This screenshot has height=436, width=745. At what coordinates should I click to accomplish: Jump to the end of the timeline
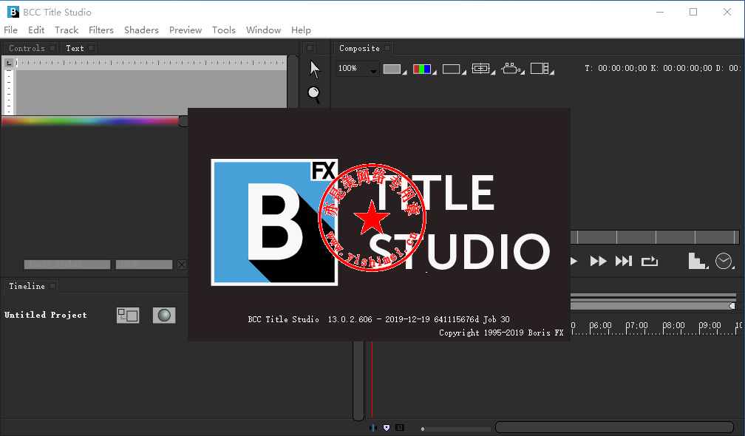tap(624, 261)
